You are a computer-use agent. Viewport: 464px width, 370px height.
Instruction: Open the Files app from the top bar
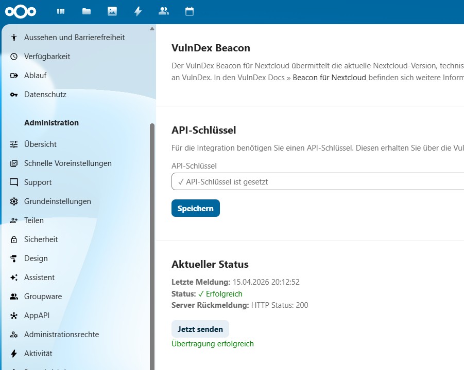pyautogui.click(x=86, y=11)
